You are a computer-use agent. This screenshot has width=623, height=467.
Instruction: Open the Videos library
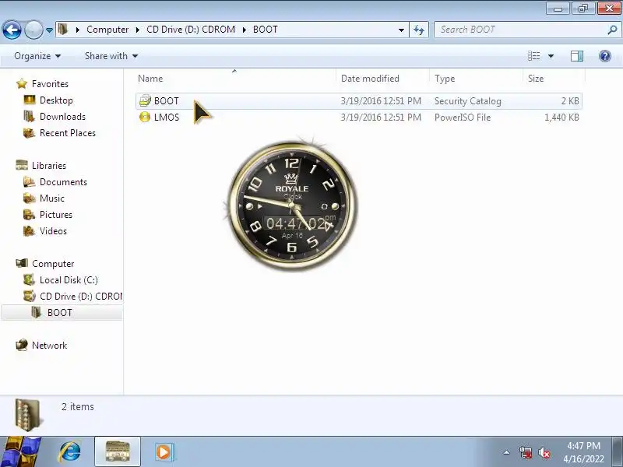53,230
